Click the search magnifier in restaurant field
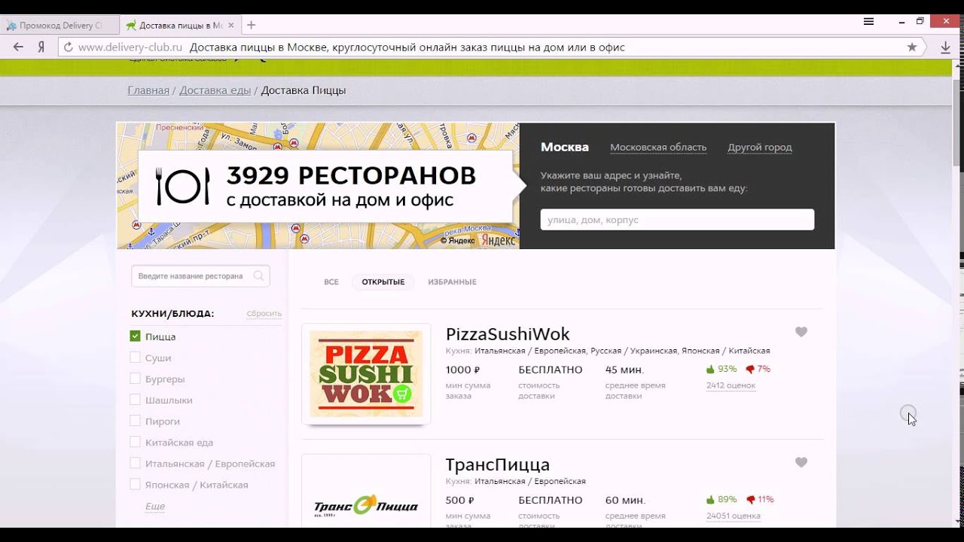This screenshot has height=542, width=964. (x=258, y=276)
